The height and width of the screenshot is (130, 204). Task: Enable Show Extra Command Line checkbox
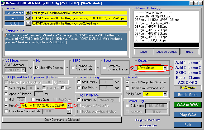pos(127,88)
